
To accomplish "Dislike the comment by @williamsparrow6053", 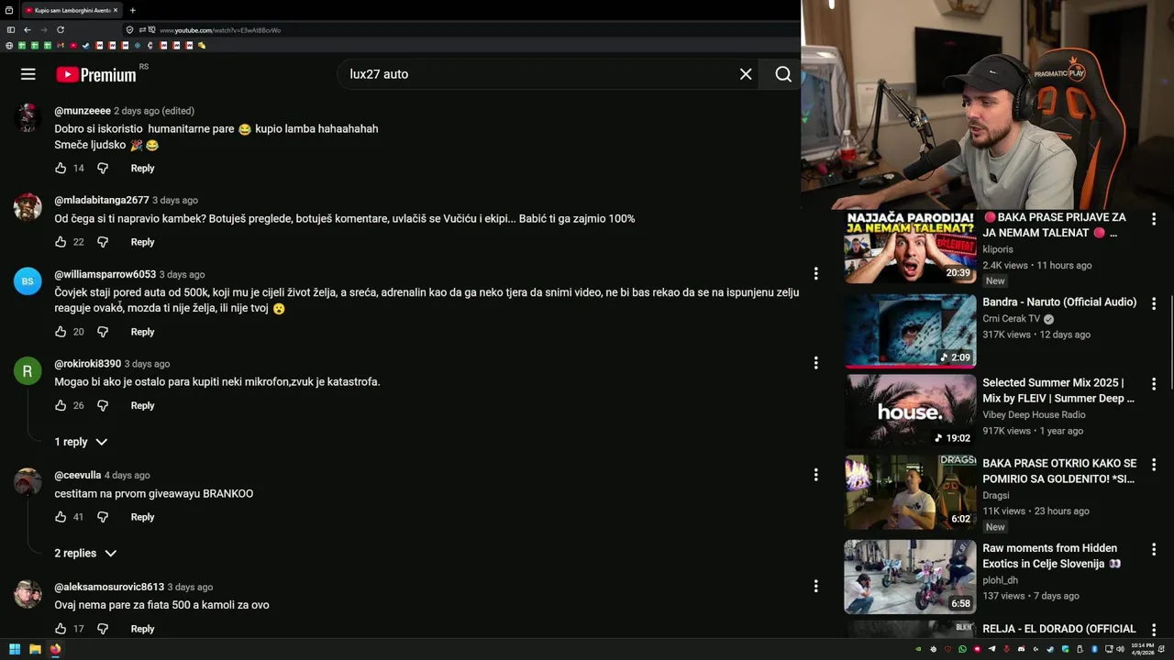I will tap(103, 332).
